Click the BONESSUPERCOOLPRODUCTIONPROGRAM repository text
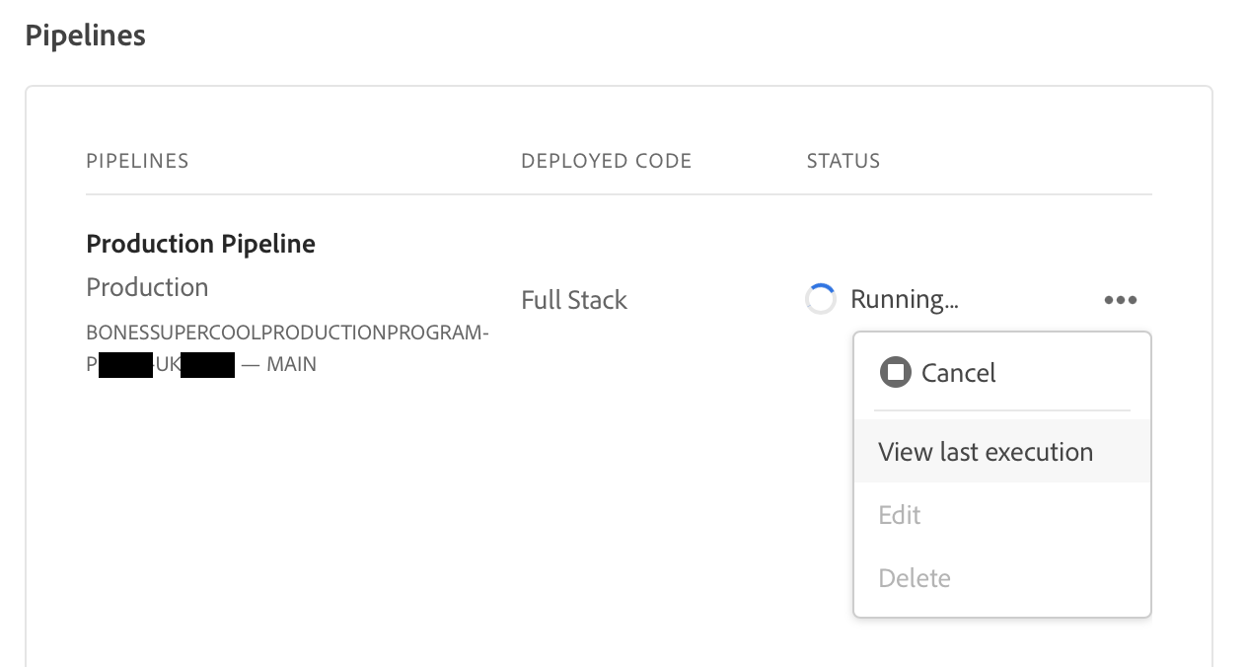This screenshot has width=1247, height=667. pyautogui.click(x=287, y=333)
